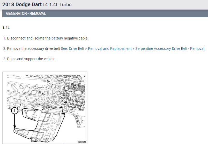
Task: Click the 2013 Dodge Dart title
Action: click(x=22, y=4)
